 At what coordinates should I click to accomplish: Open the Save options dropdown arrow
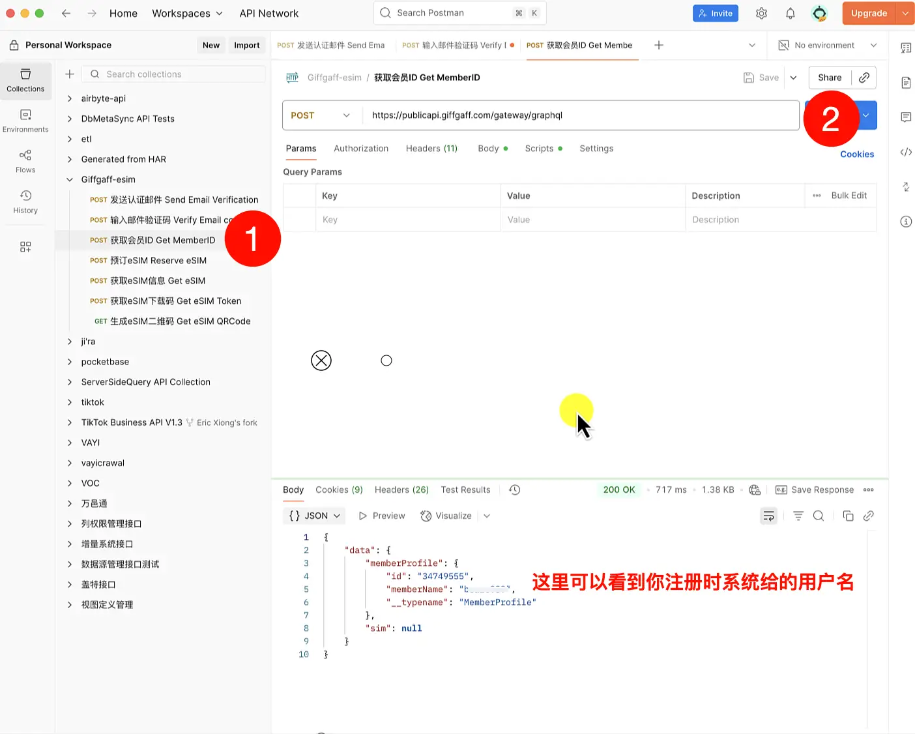pos(793,78)
